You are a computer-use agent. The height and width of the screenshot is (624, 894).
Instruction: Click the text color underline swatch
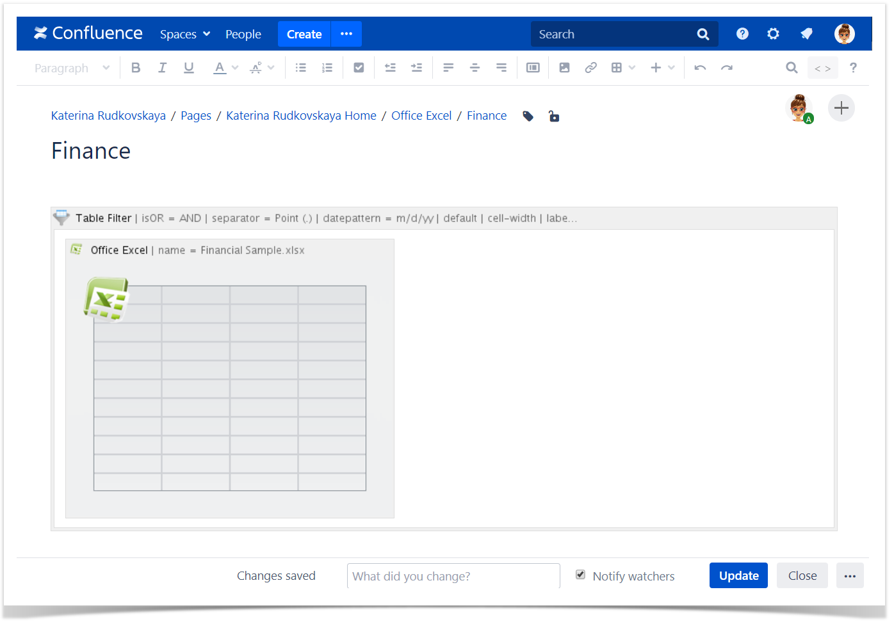[220, 68]
